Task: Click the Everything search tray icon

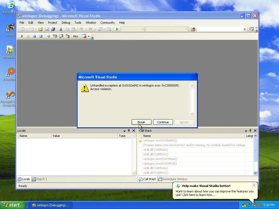Action: pos(259,205)
